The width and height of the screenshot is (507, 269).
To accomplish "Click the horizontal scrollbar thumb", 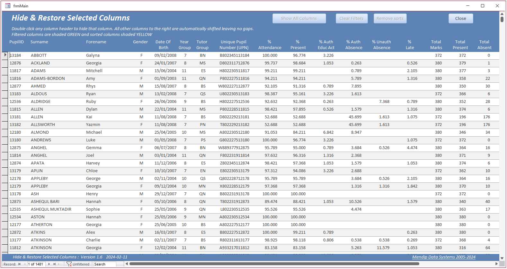I will 274,264.
